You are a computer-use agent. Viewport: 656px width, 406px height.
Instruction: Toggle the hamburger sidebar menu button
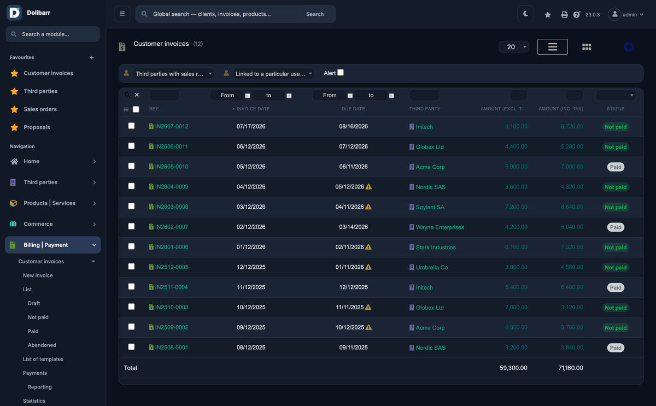(122, 14)
